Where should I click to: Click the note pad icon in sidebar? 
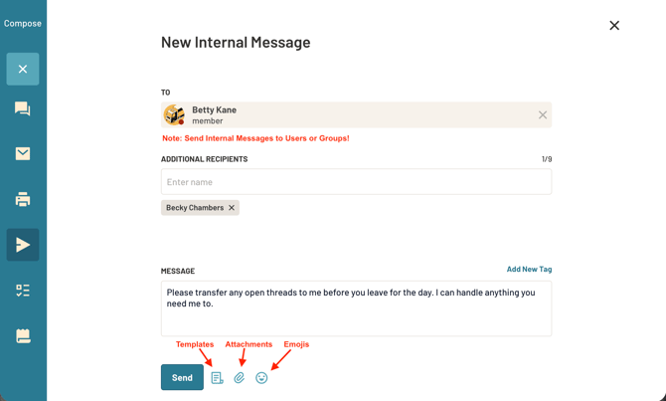[x=23, y=336]
